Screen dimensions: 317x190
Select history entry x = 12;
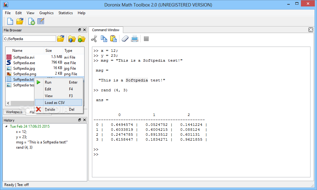point(21,132)
